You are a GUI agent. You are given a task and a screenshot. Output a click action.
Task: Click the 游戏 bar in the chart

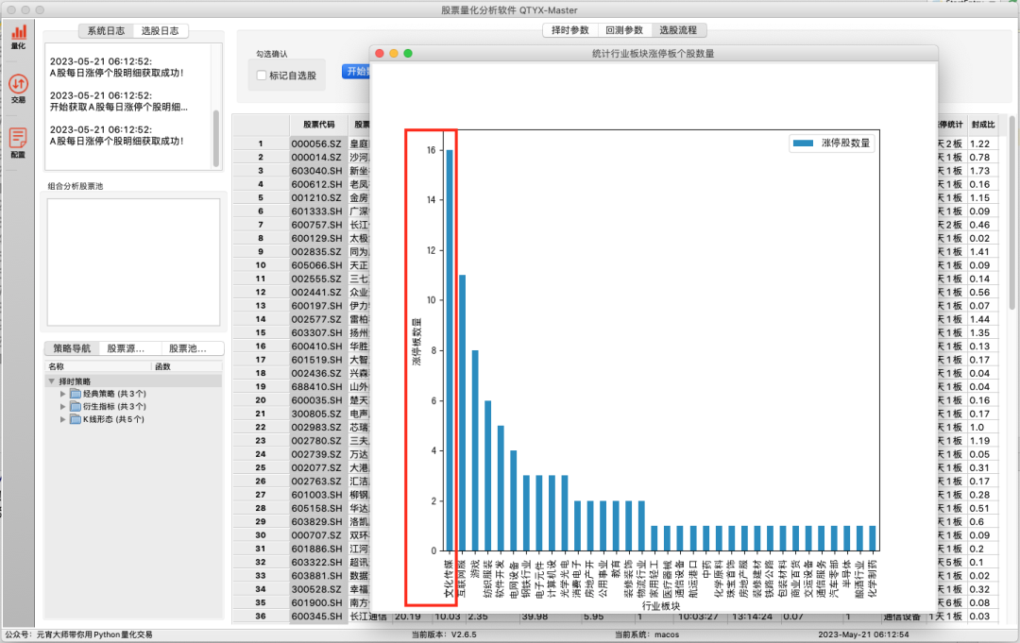[x=475, y=450]
